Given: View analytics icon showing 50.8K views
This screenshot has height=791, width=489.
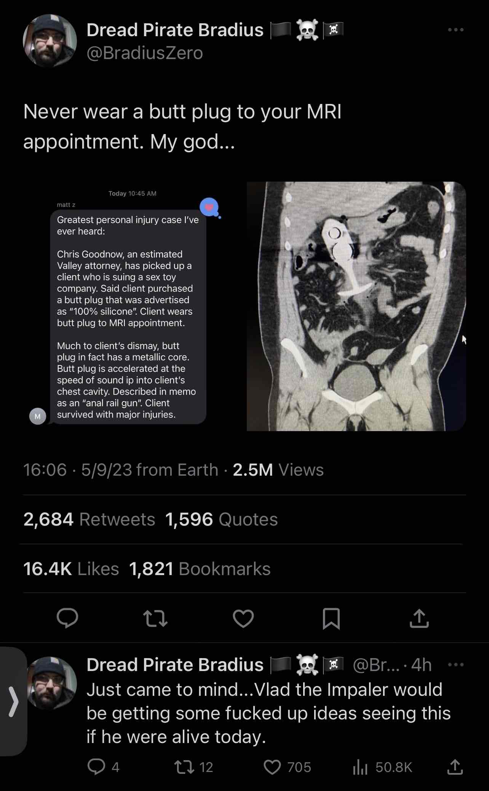Looking at the screenshot, I should point(382,767).
